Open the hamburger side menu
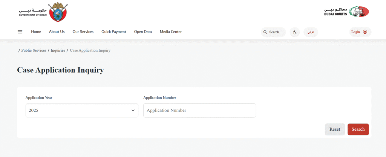This screenshot has height=157, width=386. coord(20,32)
